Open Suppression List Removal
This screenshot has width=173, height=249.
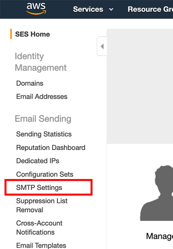[42, 205]
